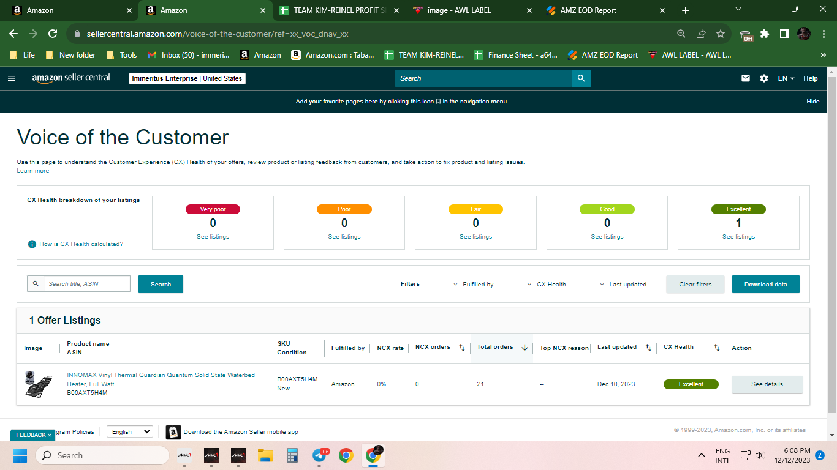The height and width of the screenshot is (470, 837).
Task: Go back with browser back arrow
Action: (x=13, y=34)
